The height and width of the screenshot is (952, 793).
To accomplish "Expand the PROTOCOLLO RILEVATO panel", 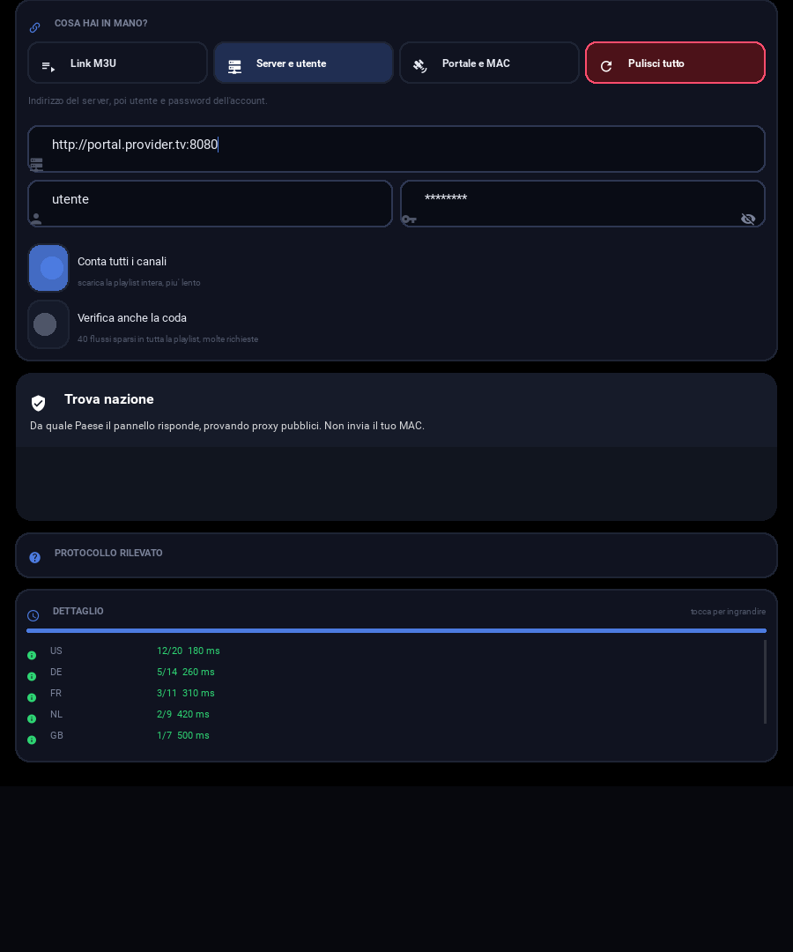I will [x=396, y=555].
